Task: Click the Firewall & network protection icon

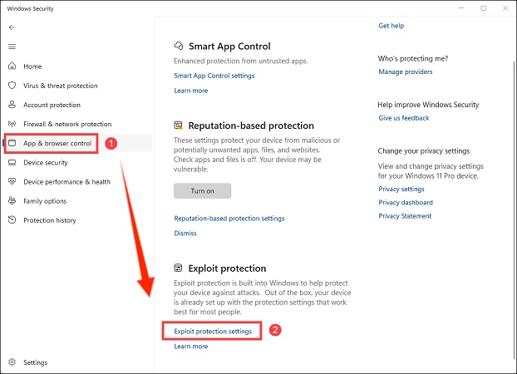Action: point(12,124)
